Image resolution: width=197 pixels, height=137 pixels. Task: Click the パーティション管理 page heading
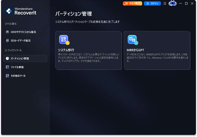pos(74,14)
